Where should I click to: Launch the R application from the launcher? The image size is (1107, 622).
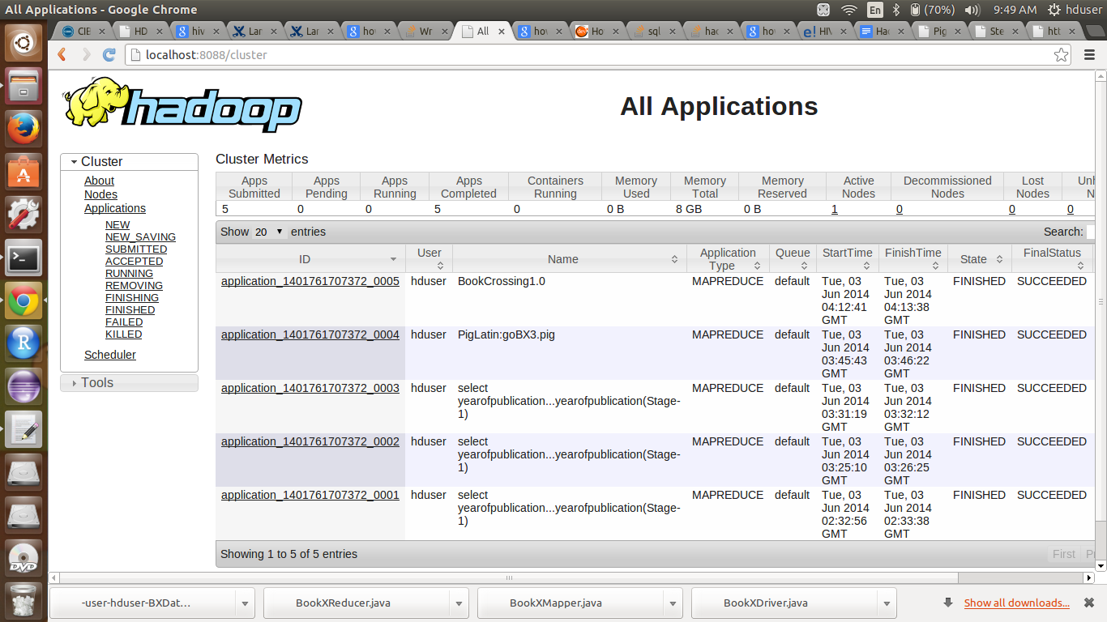[x=24, y=344]
